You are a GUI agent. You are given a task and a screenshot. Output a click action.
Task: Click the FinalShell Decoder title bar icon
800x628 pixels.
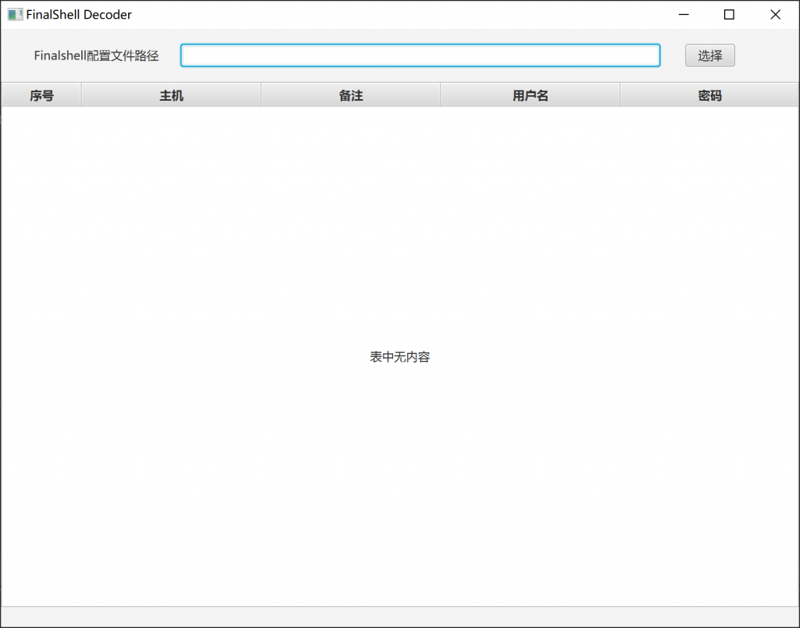(x=13, y=14)
